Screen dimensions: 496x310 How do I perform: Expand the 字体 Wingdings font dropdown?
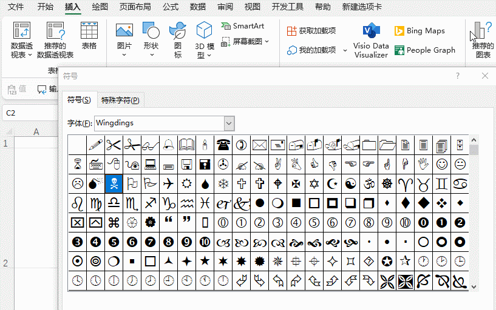coord(229,124)
